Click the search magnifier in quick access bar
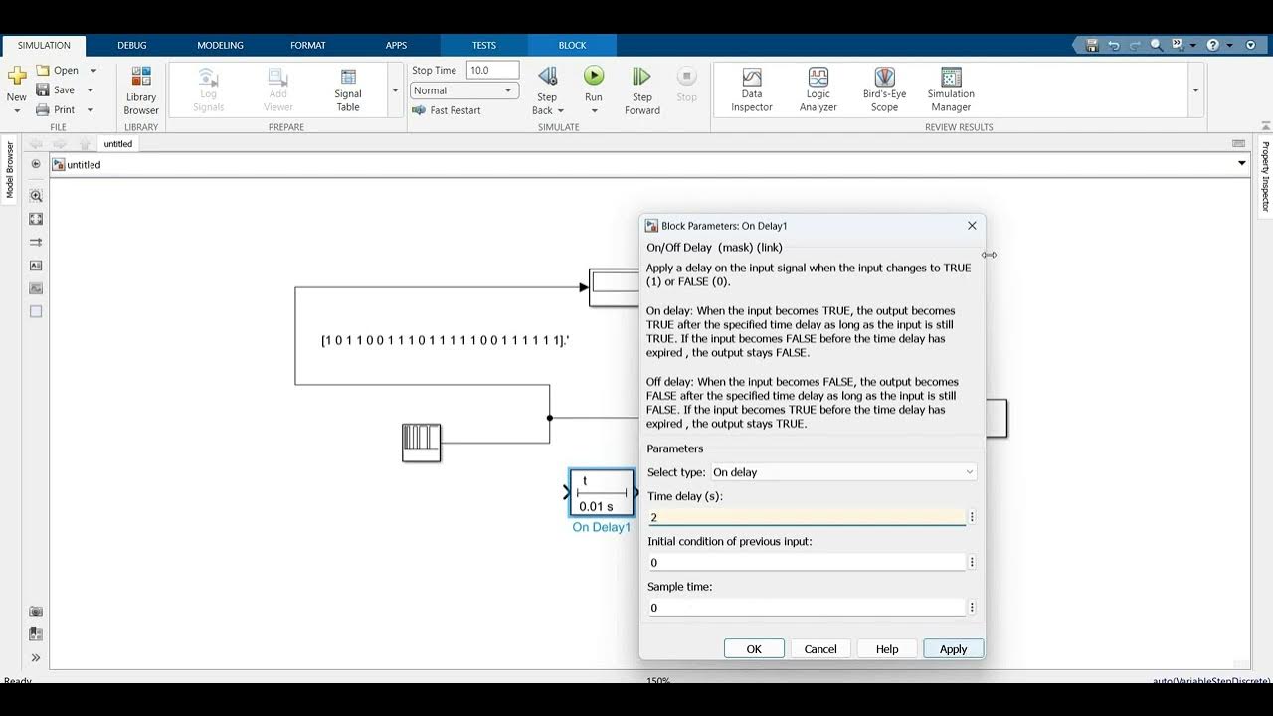Screen dimensions: 1273x716 click(x=1156, y=45)
